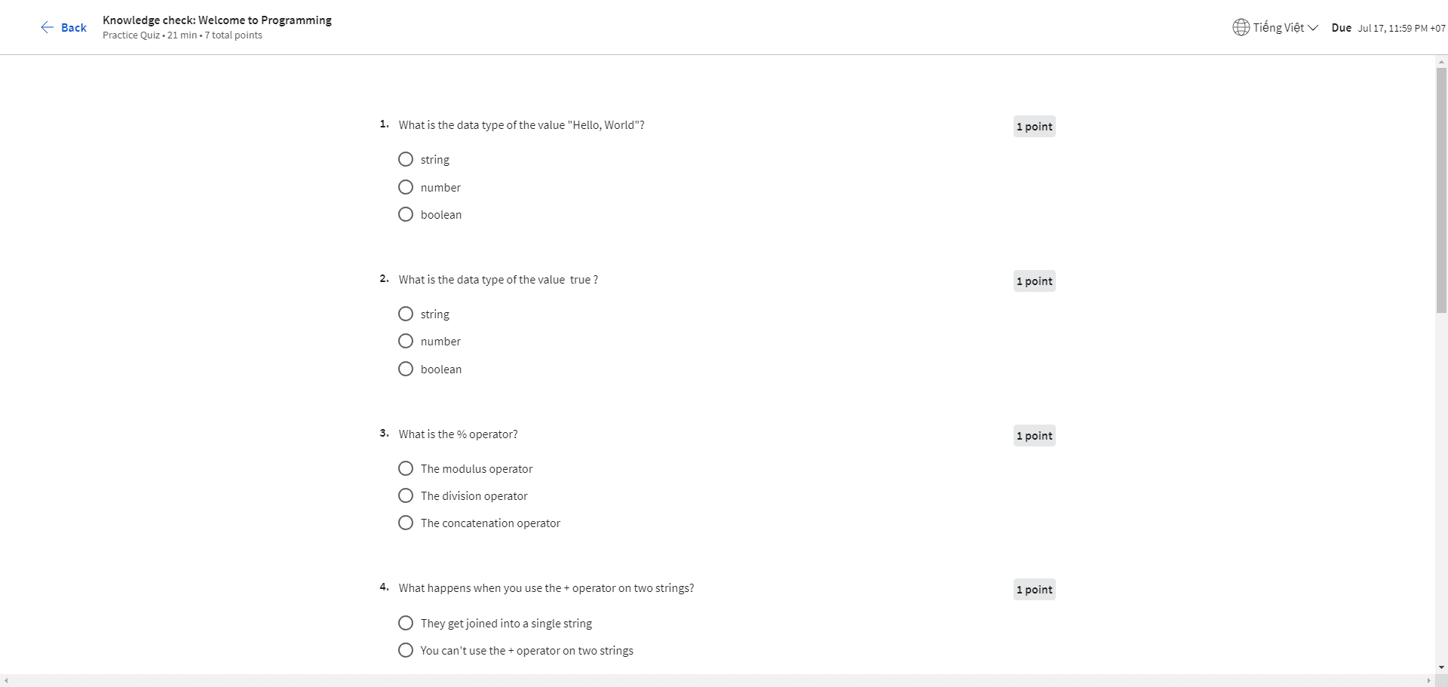Click the back arrow icon
The height and width of the screenshot is (687, 1448).
pyautogui.click(x=47, y=27)
